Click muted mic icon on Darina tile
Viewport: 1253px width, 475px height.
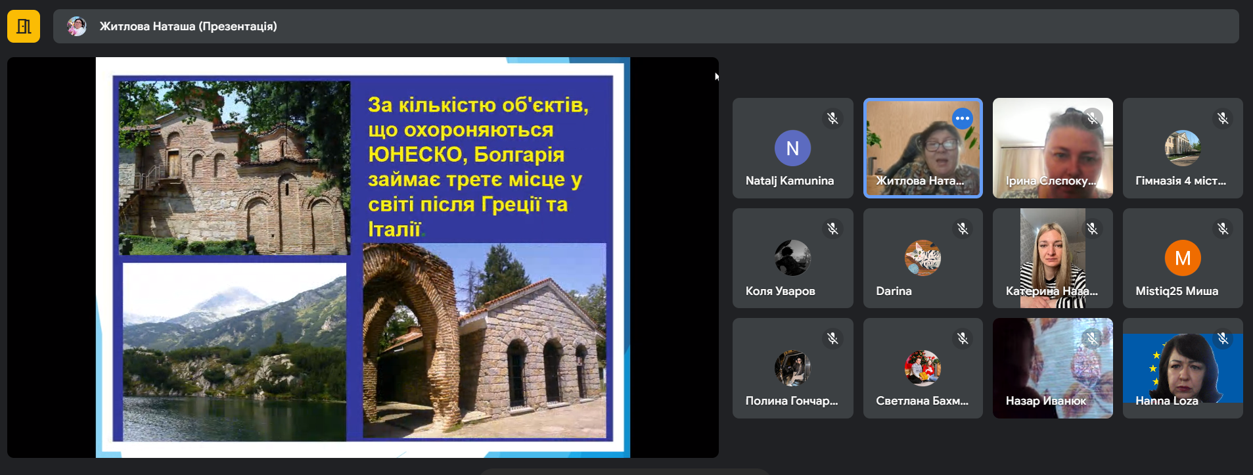click(x=962, y=229)
